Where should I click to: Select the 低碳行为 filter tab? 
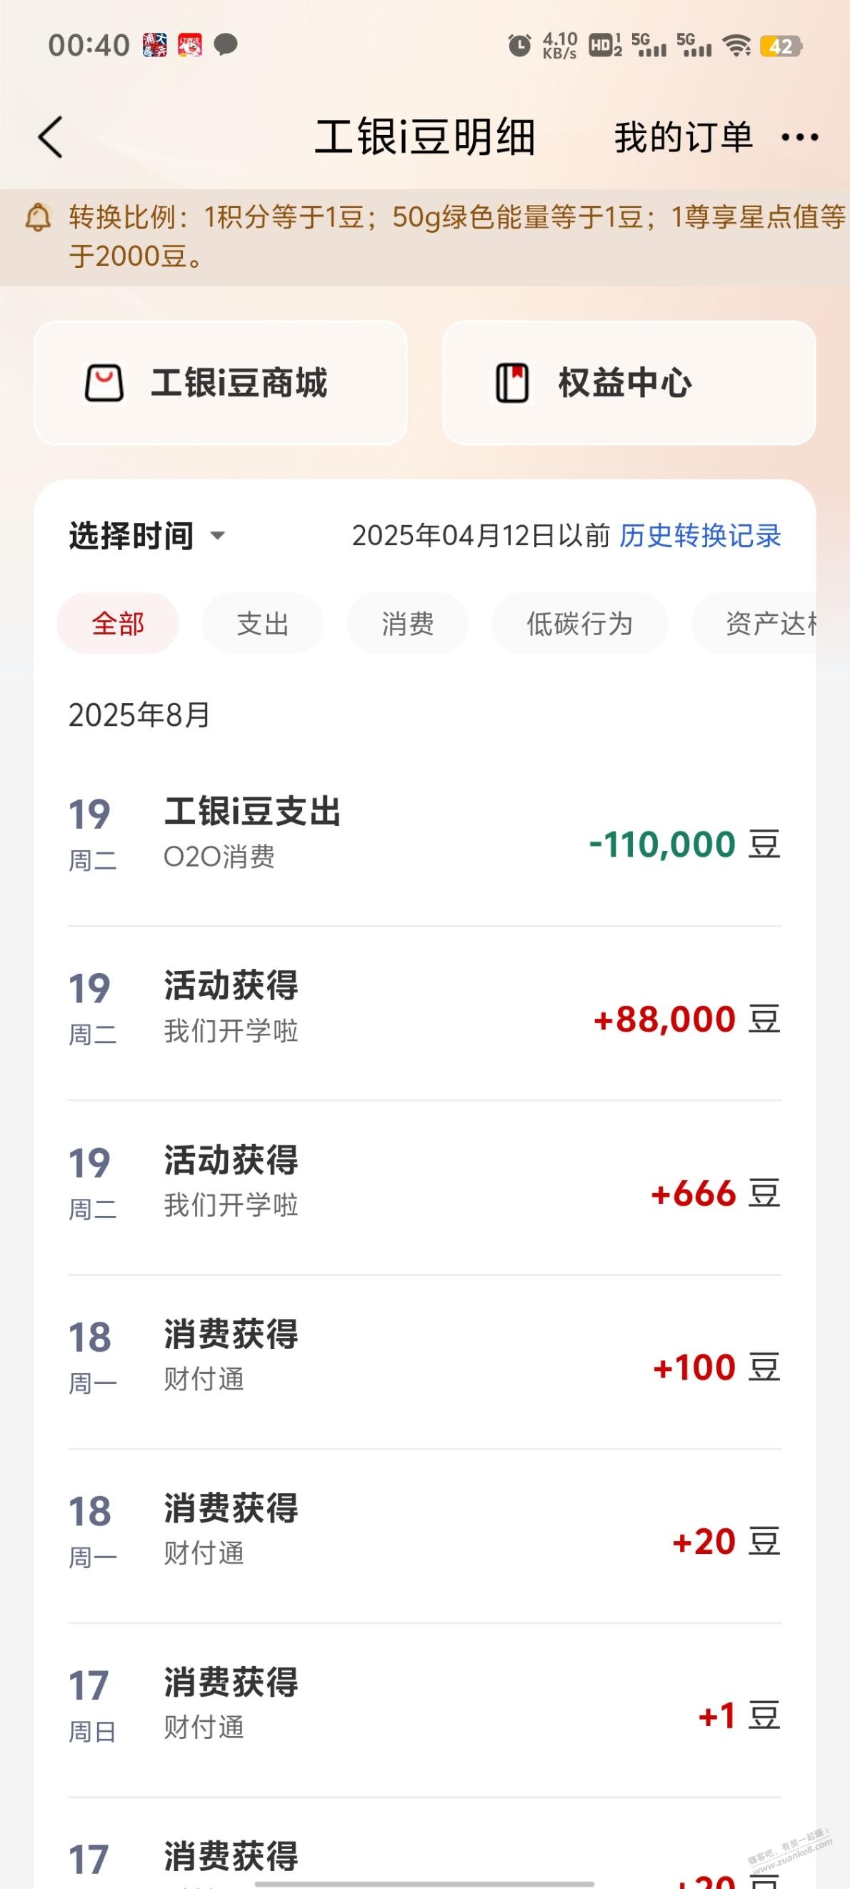579,623
